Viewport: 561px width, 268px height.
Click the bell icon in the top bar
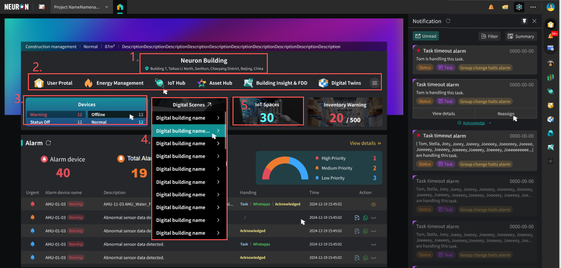pyautogui.click(x=491, y=7)
